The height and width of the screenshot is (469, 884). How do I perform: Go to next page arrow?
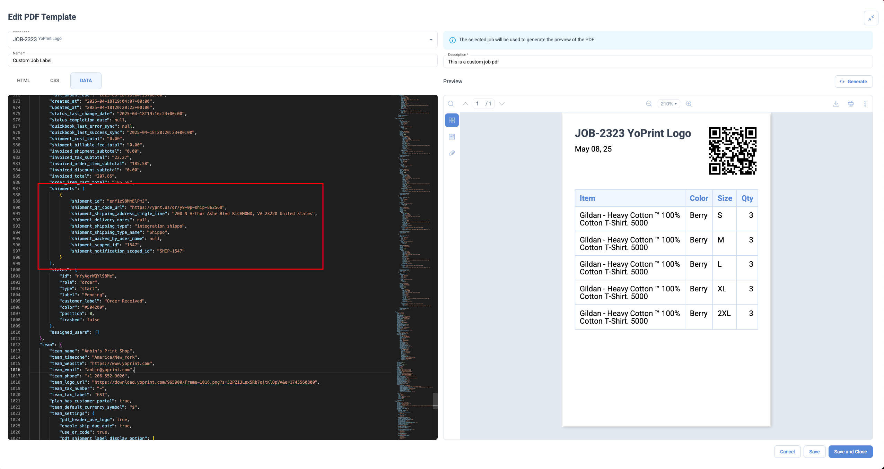(502, 104)
